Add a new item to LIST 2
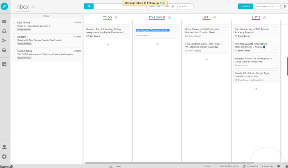The width and height of the screenshot is (288, 168). 256,89
